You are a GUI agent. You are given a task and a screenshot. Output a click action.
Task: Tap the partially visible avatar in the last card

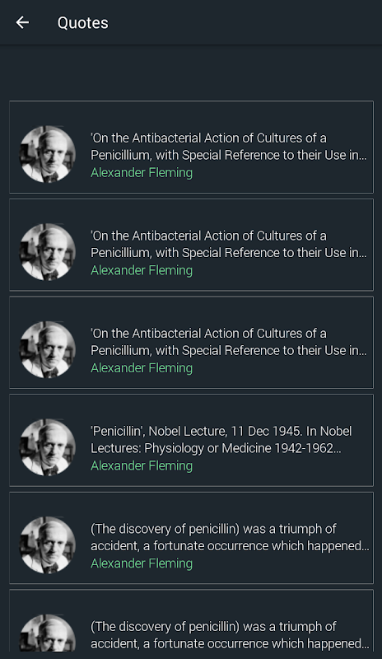48,633
